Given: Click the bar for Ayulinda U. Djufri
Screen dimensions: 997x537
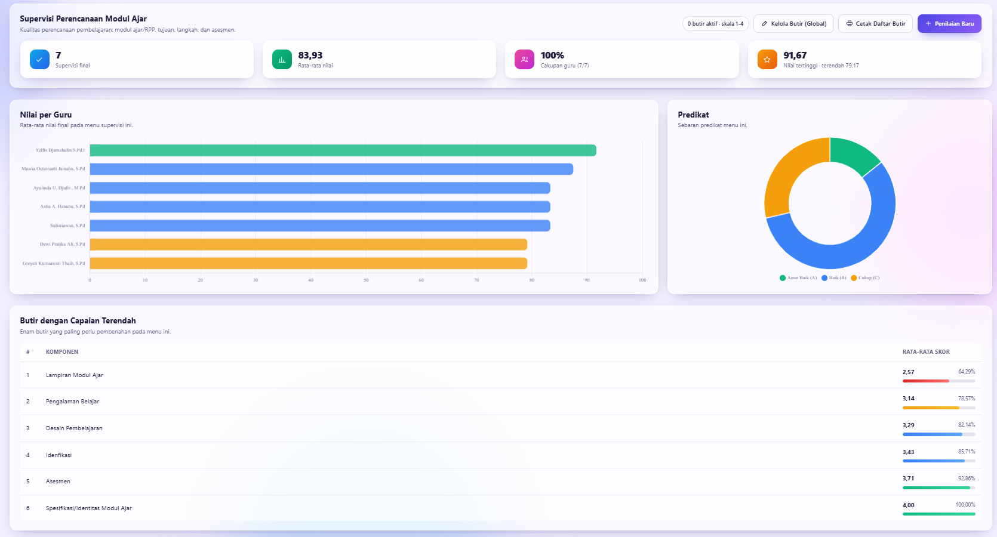Looking at the screenshot, I should tap(320, 189).
